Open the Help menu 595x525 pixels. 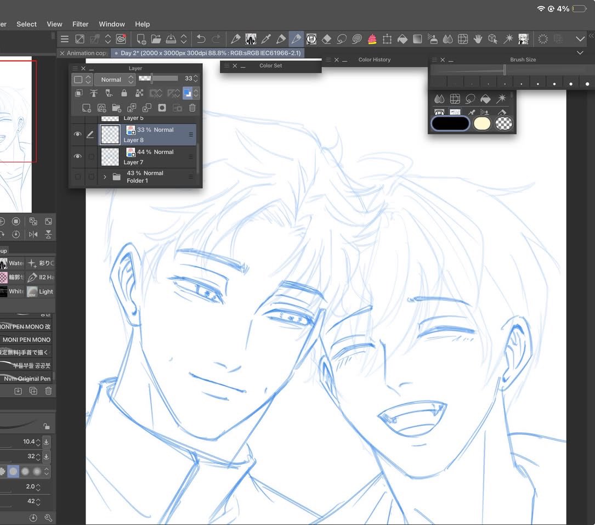(142, 24)
